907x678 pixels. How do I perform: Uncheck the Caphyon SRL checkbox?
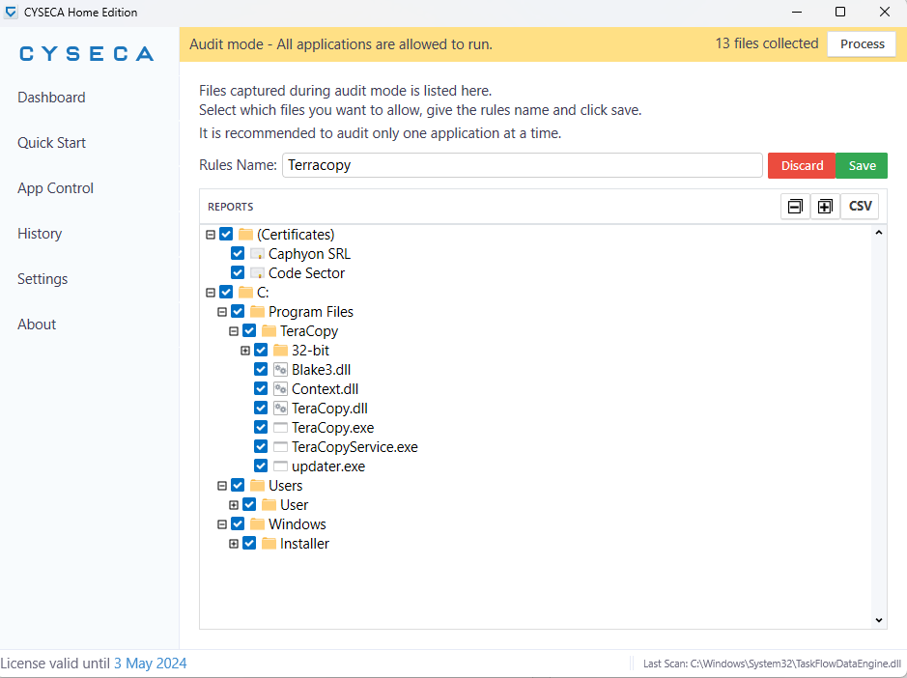238,254
